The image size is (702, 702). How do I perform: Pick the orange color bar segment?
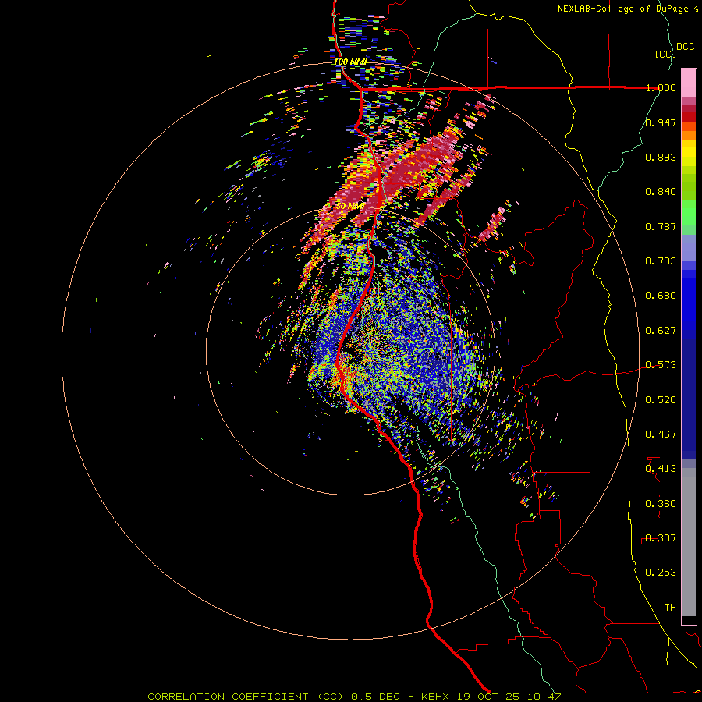689,135
